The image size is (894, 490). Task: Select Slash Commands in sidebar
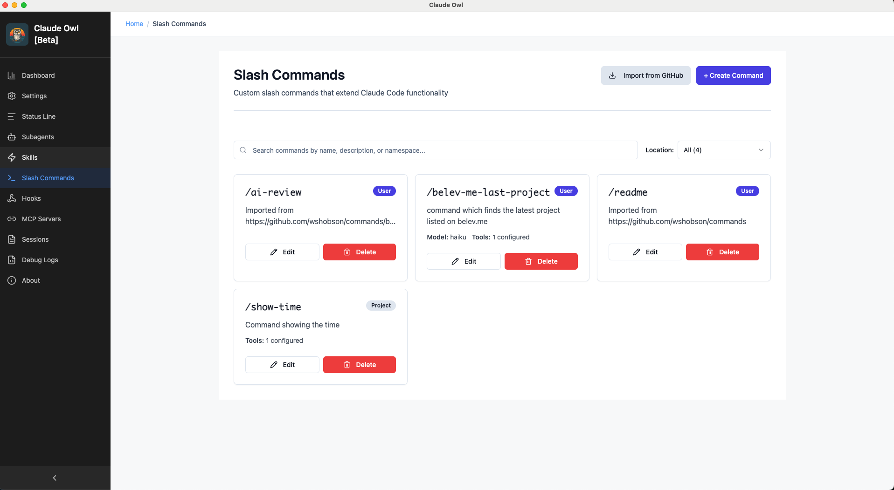(x=55, y=178)
